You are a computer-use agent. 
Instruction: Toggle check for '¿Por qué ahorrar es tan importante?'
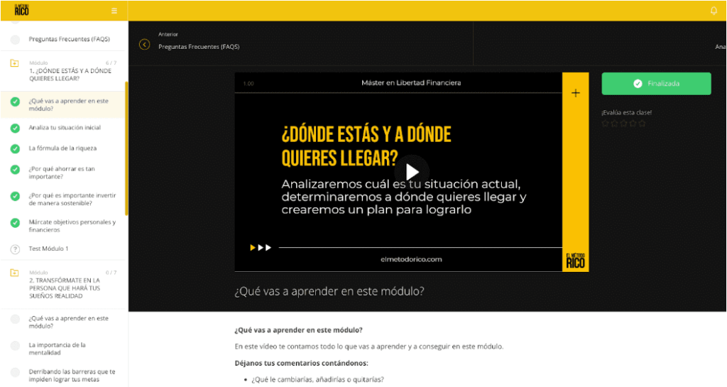(16, 170)
